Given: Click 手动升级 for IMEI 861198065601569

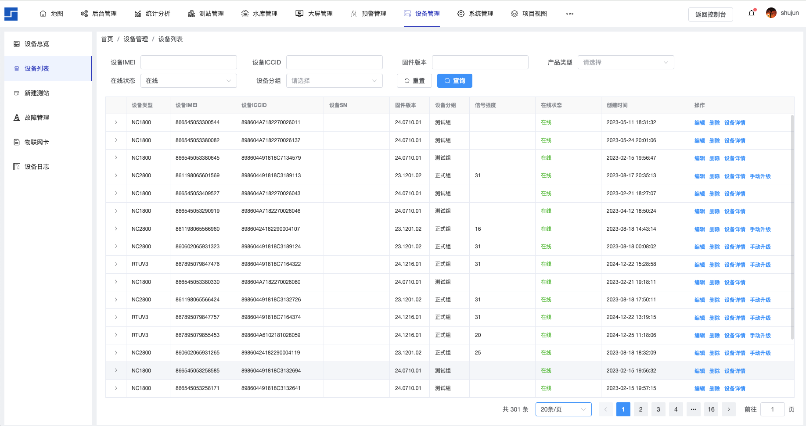Looking at the screenshot, I should click(760, 176).
